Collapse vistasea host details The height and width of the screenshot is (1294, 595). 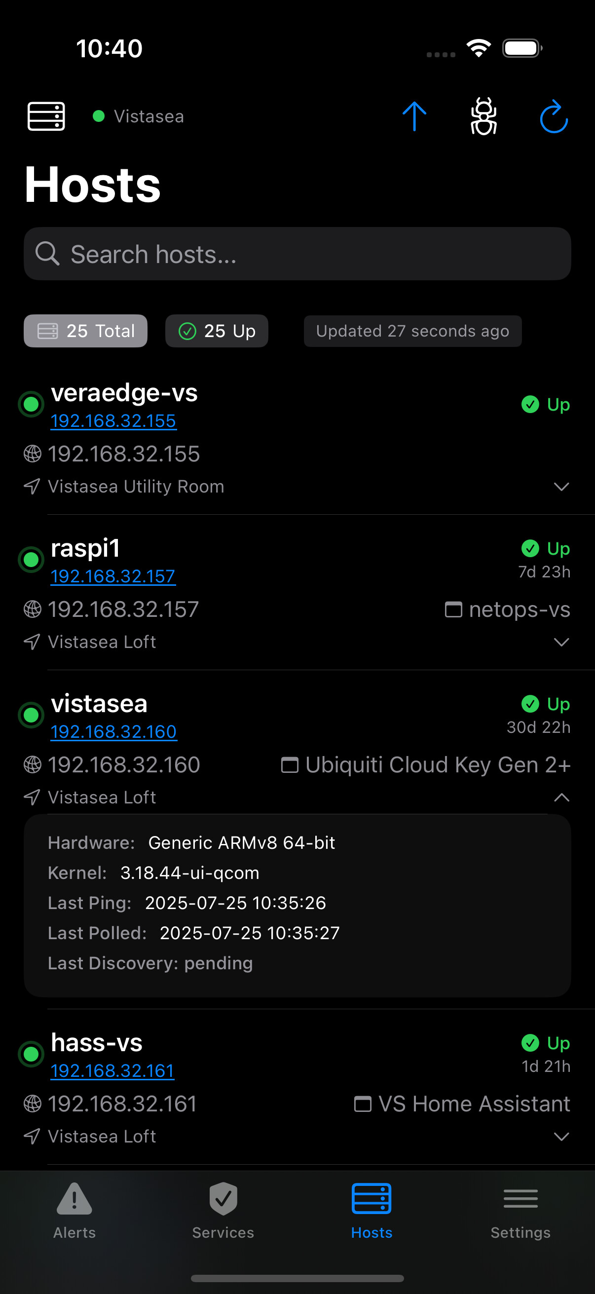(x=561, y=797)
